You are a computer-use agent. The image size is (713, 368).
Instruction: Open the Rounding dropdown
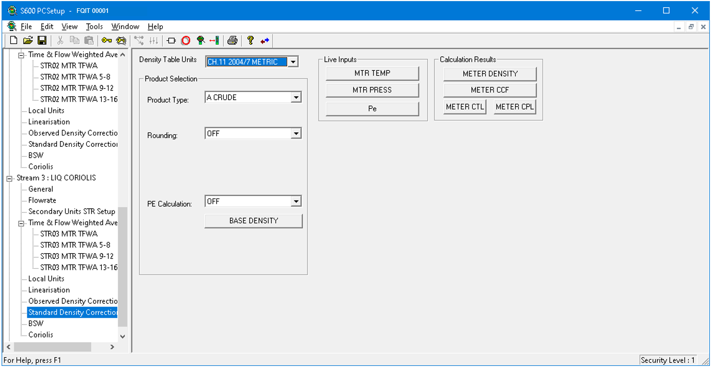296,133
